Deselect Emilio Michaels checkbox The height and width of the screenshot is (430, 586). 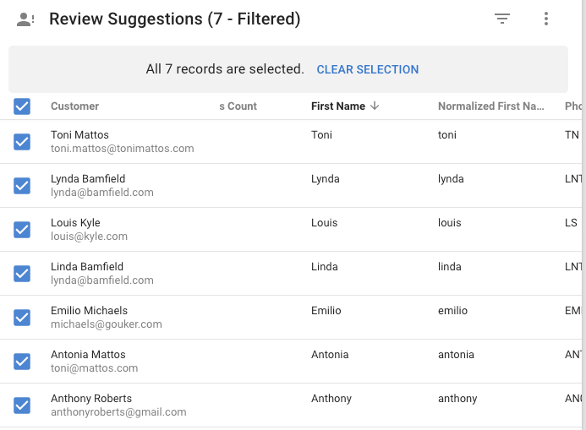[22, 318]
